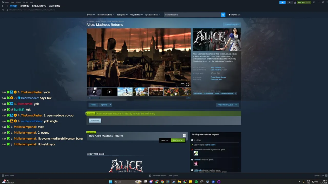Click the store search field
This screenshot has width=328, height=184.
click(192, 15)
